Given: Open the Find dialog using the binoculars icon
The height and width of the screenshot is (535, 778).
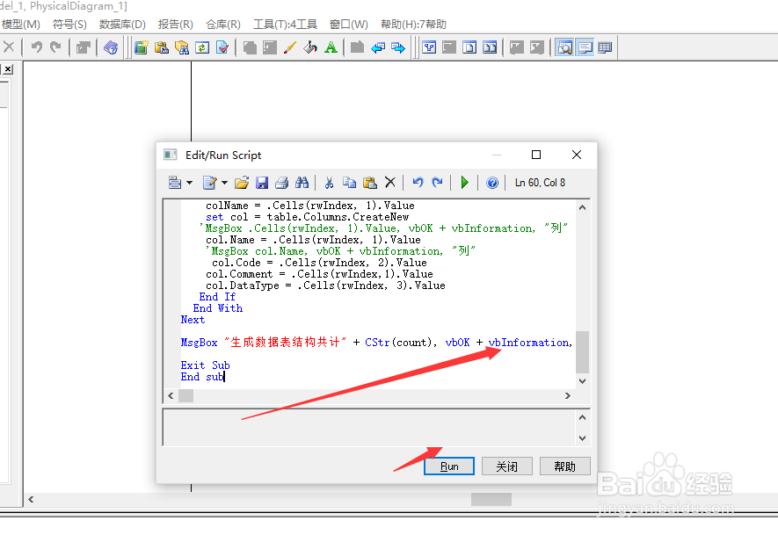Looking at the screenshot, I should click(302, 182).
